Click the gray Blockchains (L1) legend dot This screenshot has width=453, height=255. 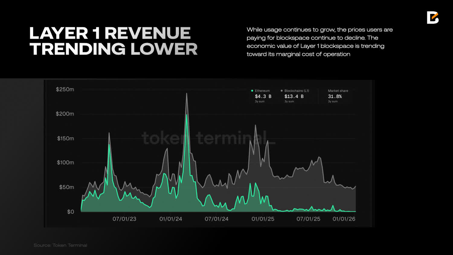282,91
